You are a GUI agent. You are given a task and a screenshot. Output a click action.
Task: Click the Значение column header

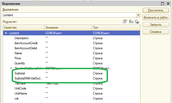pos(68,28)
